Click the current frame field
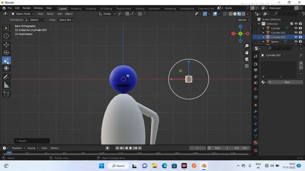This screenshot has height=171, width=305. pyautogui.click(x=197, y=148)
